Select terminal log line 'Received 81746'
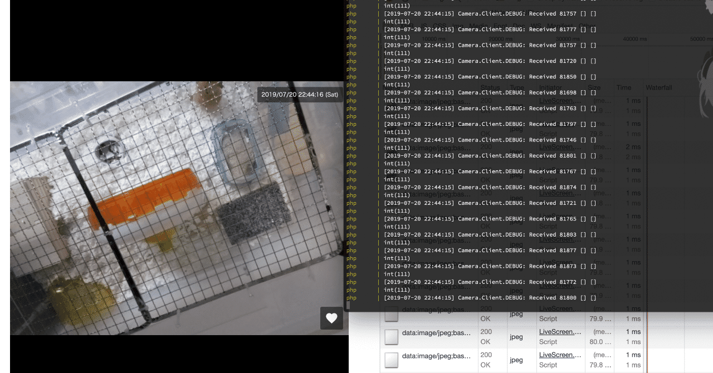The image size is (713, 373). [x=490, y=140]
